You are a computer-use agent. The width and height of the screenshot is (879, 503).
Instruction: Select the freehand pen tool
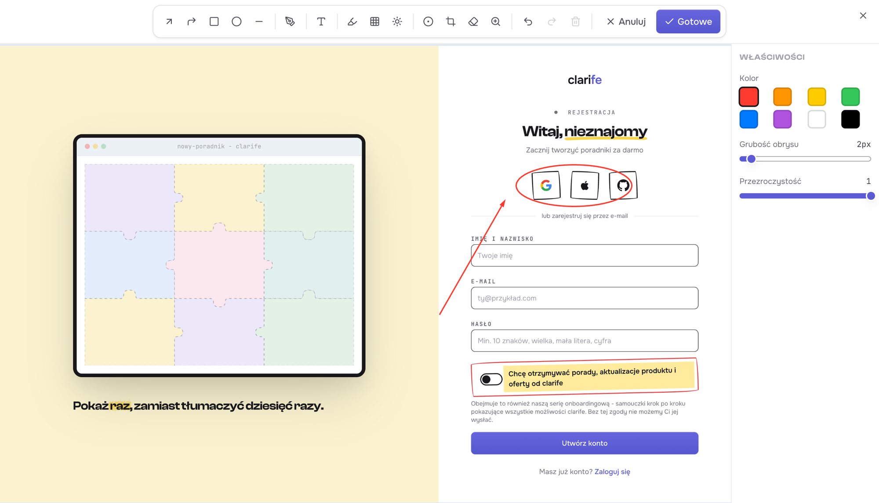pos(290,22)
